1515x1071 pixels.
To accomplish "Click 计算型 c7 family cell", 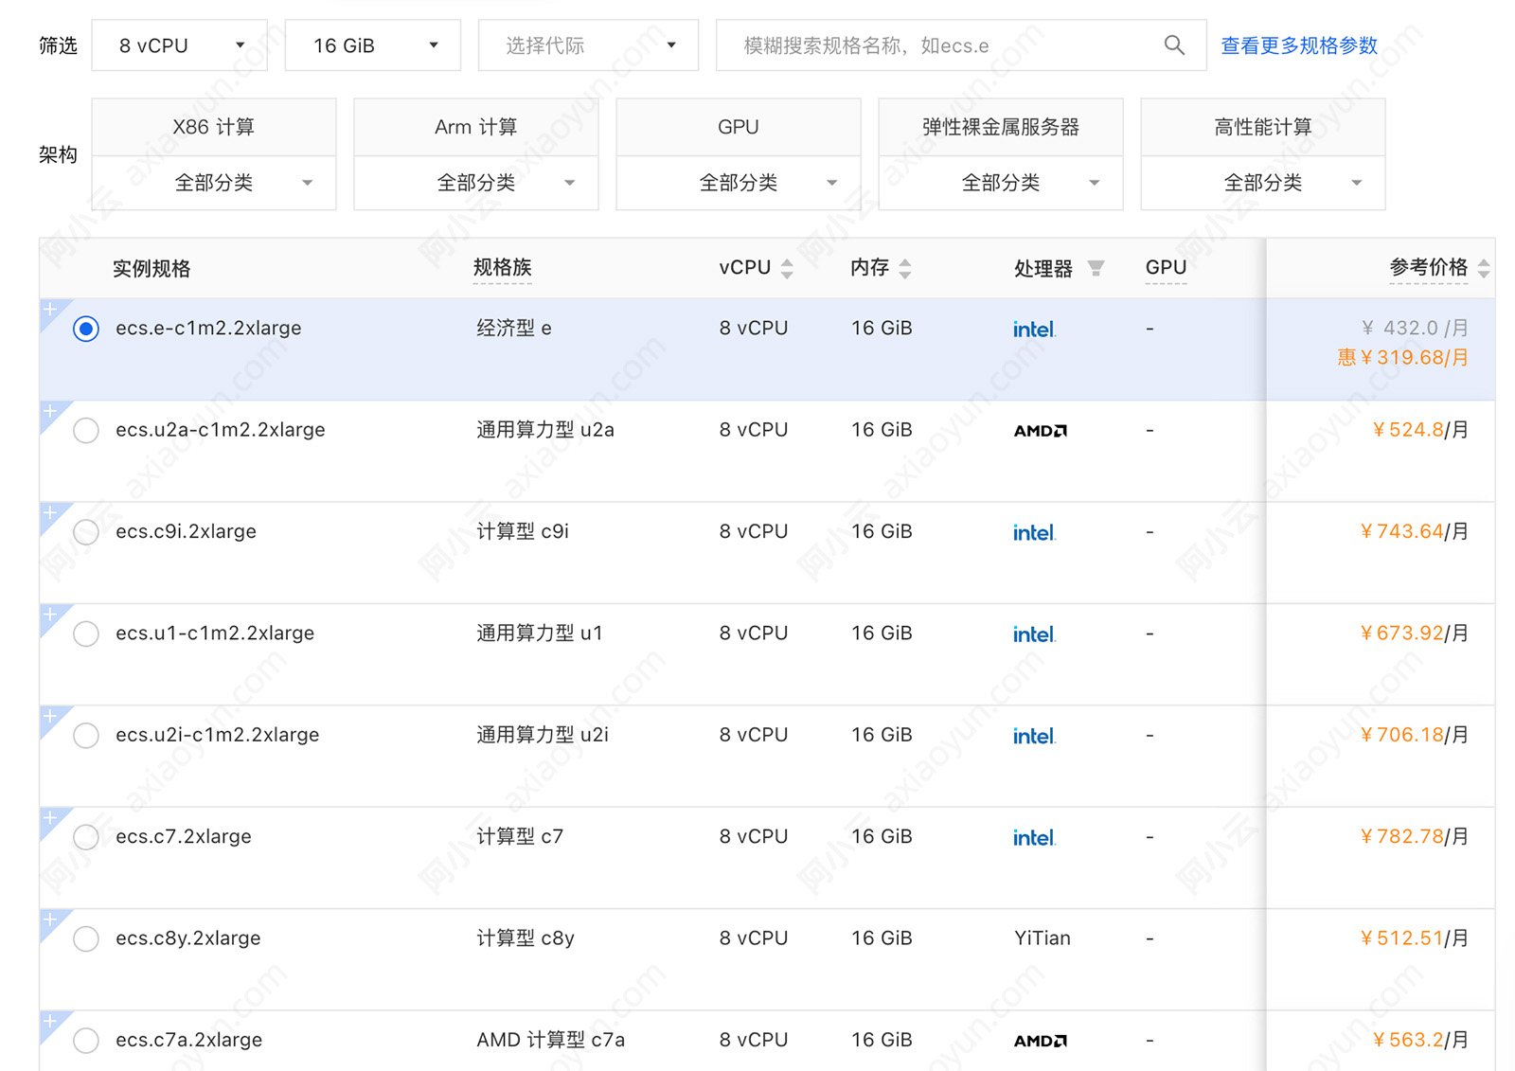I will click(520, 836).
